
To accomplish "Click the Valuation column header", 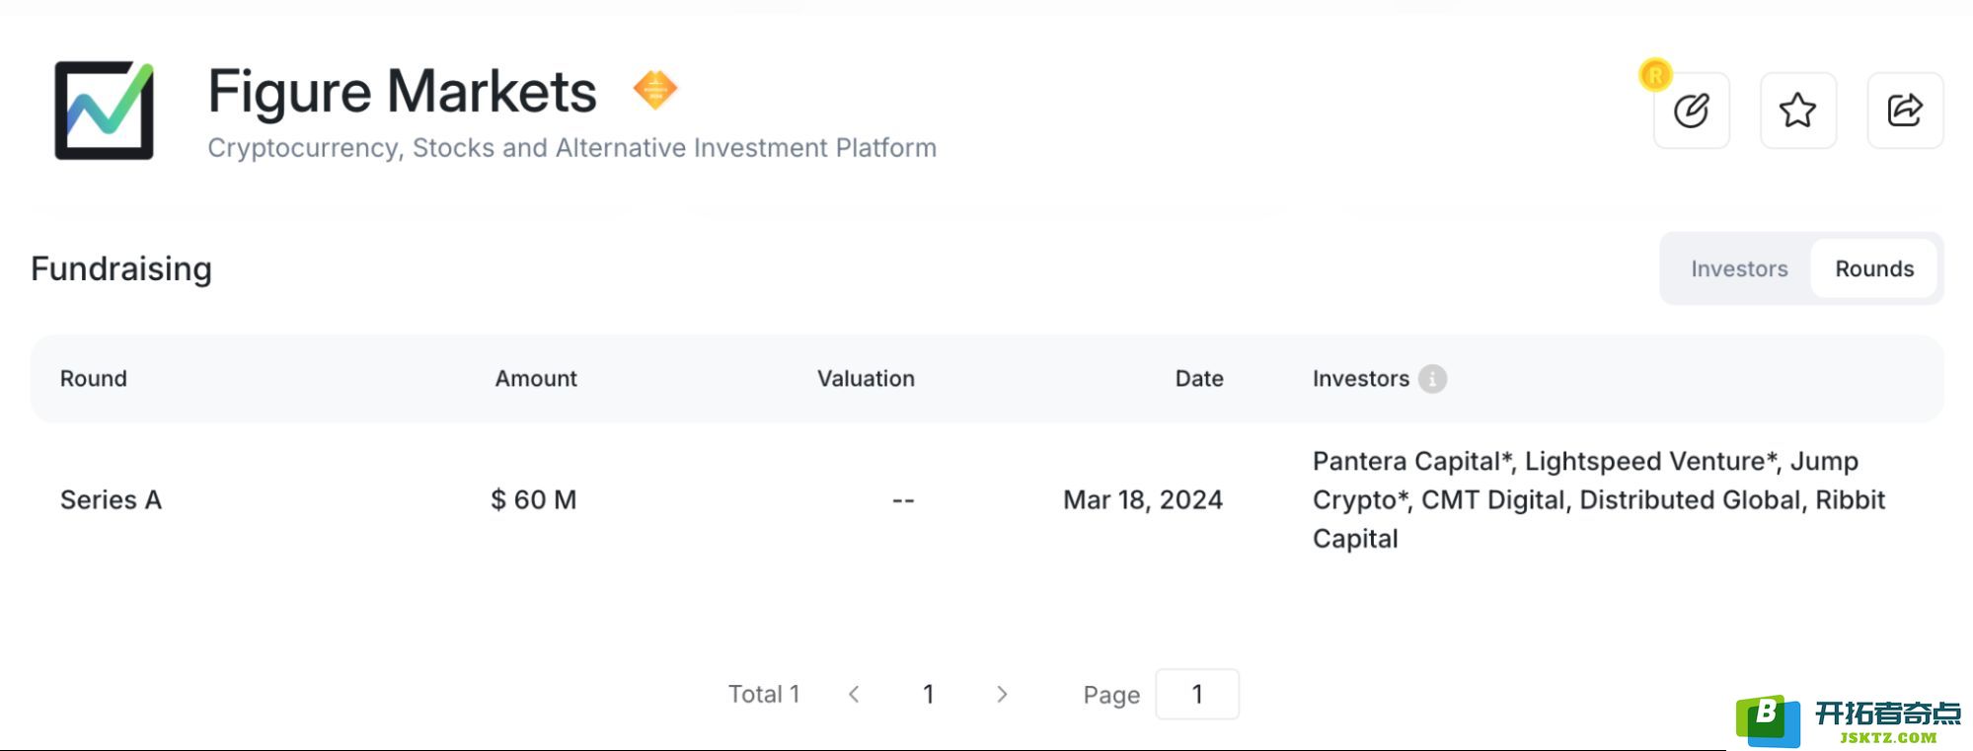I will tap(866, 379).
